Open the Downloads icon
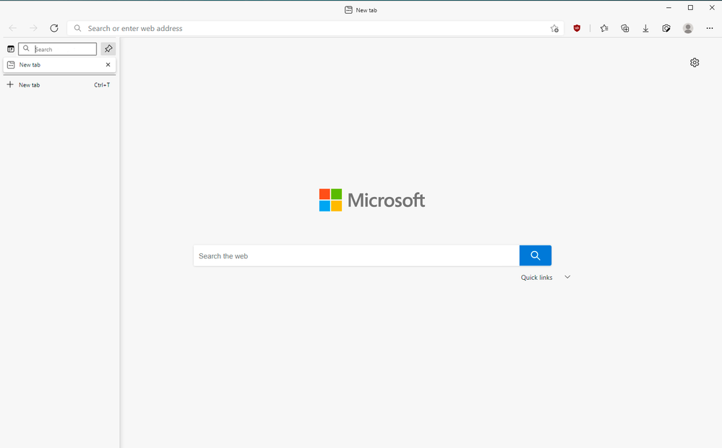This screenshot has width=722, height=448. click(x=645, y=28)
